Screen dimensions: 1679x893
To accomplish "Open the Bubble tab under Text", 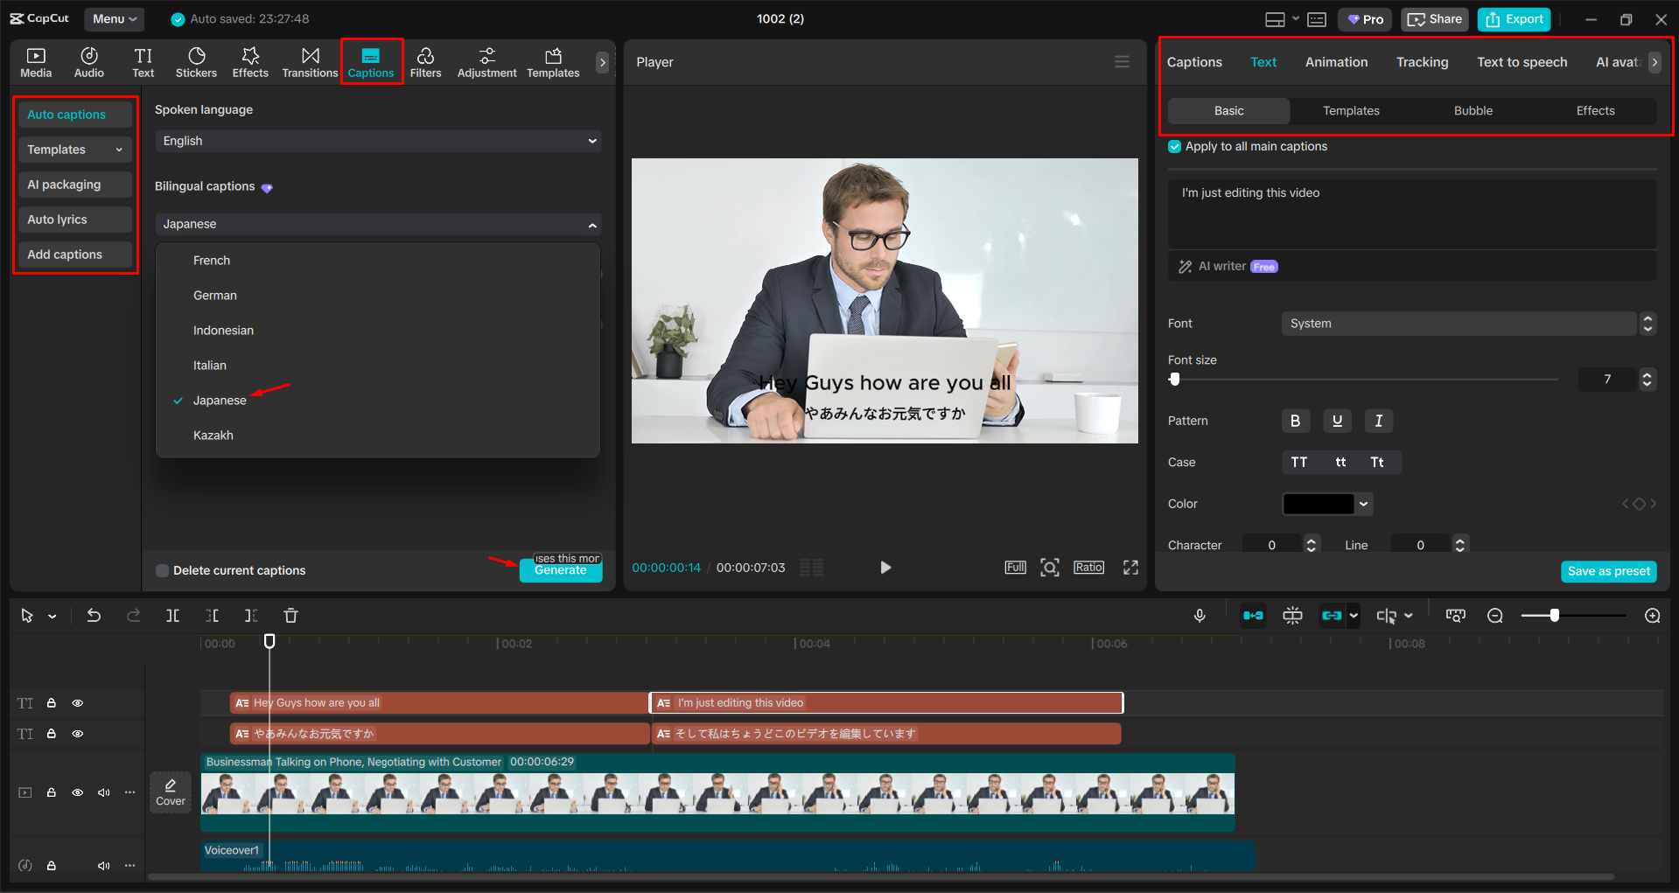I will coord(1473,110).
